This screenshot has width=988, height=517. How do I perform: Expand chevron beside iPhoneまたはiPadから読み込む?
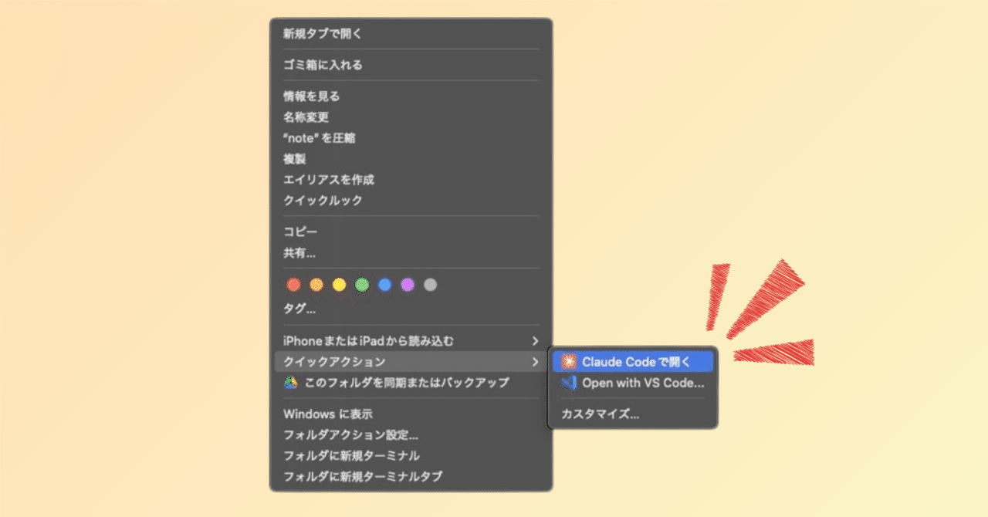[x=535, y=341]
